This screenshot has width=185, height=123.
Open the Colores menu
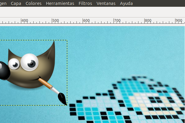click(34, 3)
